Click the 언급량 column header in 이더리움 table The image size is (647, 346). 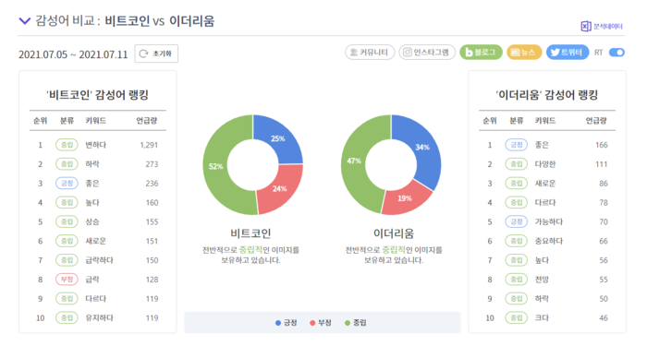596,121
